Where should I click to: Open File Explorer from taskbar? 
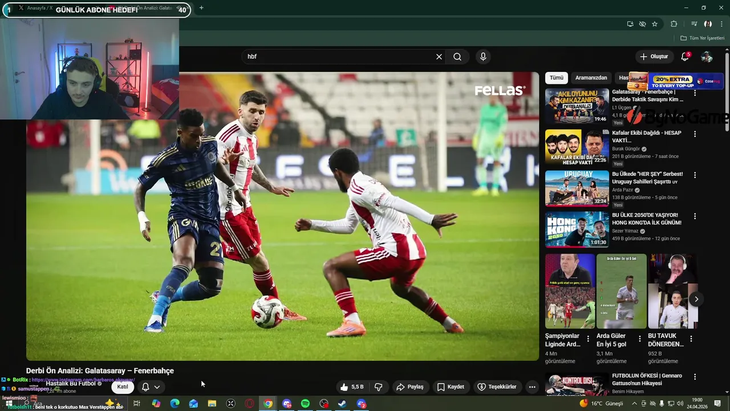pyautogui.click(x=212, y=404)
